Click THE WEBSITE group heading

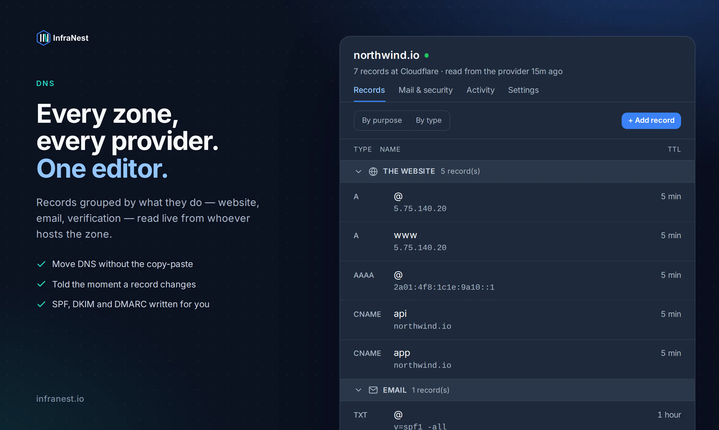(x=409, y=171)
